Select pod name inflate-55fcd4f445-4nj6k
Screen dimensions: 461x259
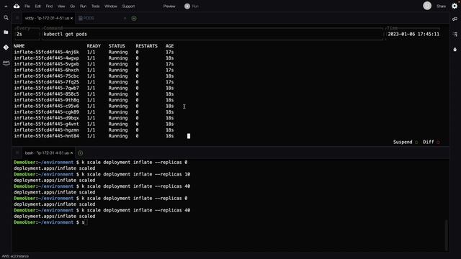(46, 52)
